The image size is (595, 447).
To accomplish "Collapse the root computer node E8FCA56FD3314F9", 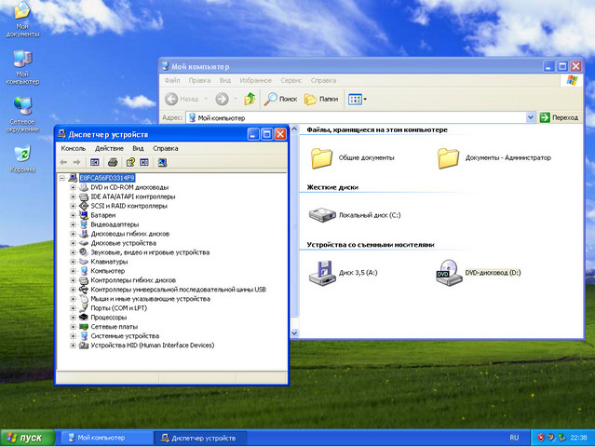I will [62, 178].
